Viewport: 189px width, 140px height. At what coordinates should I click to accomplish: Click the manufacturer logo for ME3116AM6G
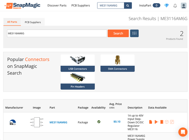pyautogui.click(x=13, y=122)
